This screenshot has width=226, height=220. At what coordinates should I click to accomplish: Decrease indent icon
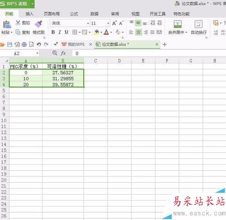153,23
